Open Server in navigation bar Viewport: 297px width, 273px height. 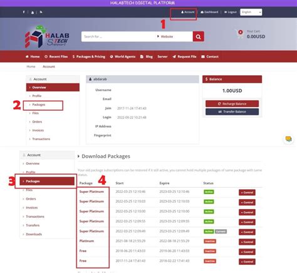[162, 56]
